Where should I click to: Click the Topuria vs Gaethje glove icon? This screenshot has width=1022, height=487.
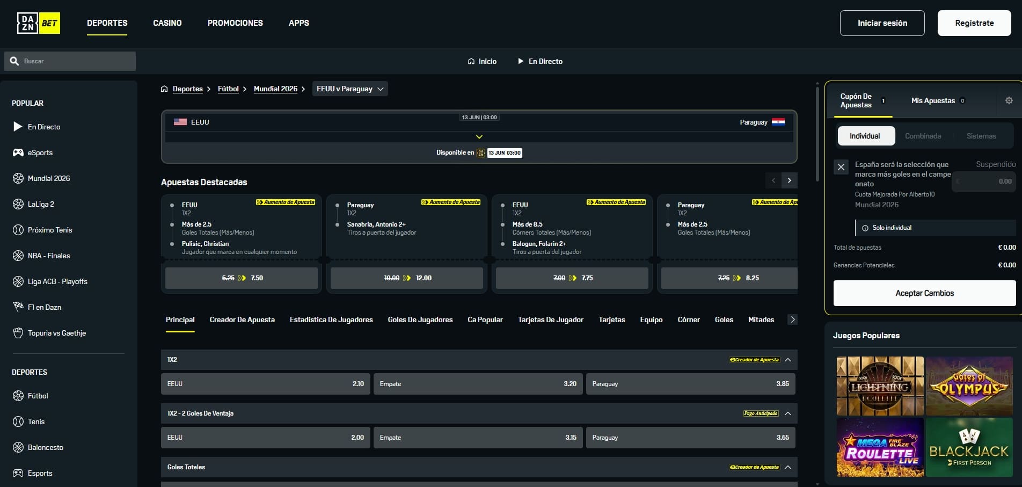[18, 333]
